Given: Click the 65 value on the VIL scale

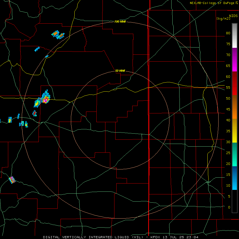Looking at the screenshot, I should tap(228, 66).
